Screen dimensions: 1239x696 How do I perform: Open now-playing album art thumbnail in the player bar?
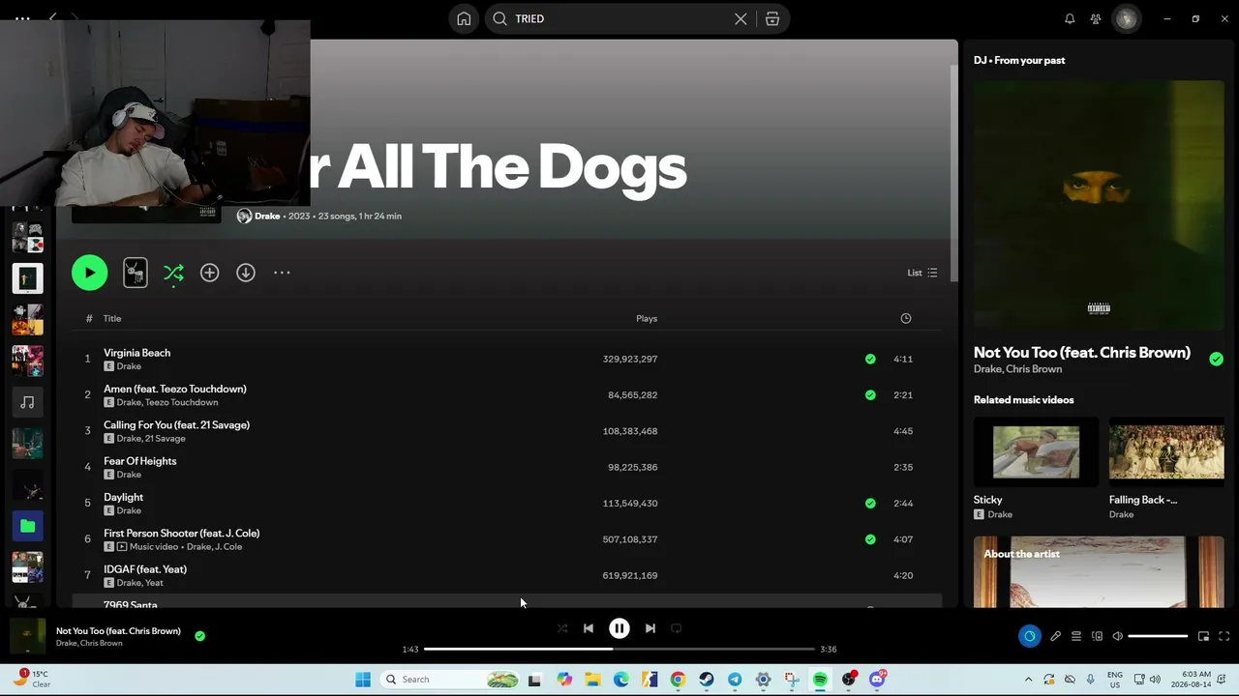(27, 636)
